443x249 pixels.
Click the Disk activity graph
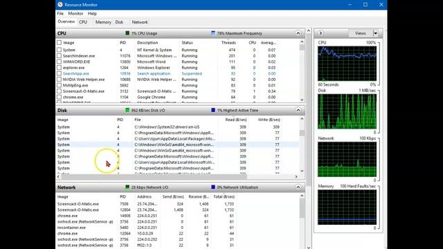(347, 111)
